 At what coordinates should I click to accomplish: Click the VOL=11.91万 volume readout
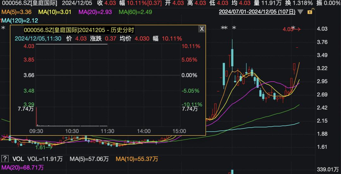(45, 159)
